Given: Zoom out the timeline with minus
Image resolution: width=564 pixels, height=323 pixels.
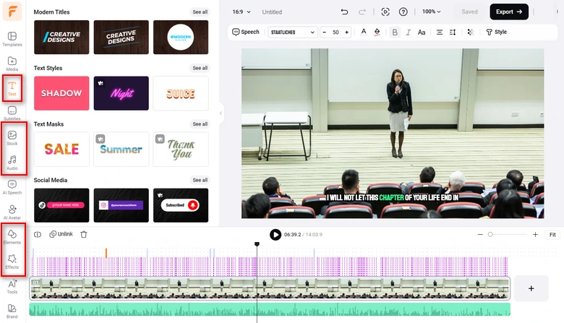Looking at the screenshot, I should pyautogui.click(x=480, y=234).
